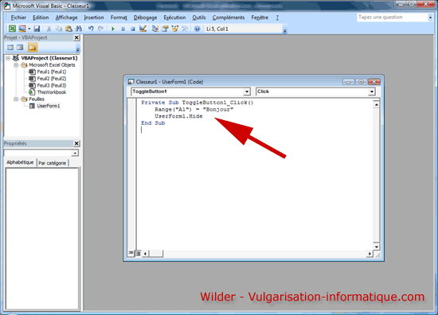Open the Project Explorer toolbar icon
The width and height of the screenshot is (438, 315).
point(155,29)
